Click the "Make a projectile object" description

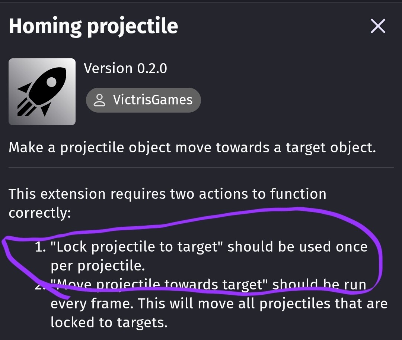click(192, 148)
